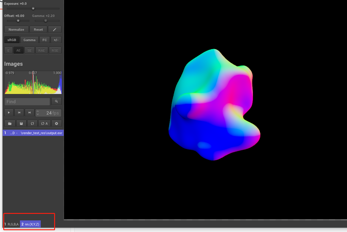The width and height of the screenshot is (347, 232).
Task: Start playback with the play button
Action: 9,112
